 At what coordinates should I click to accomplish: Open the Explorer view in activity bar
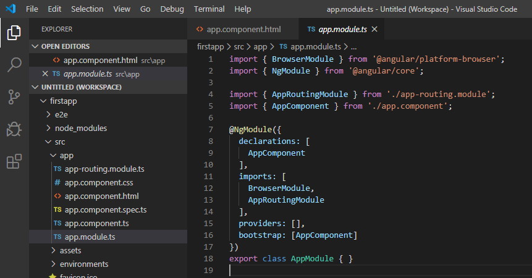(14, 33)
